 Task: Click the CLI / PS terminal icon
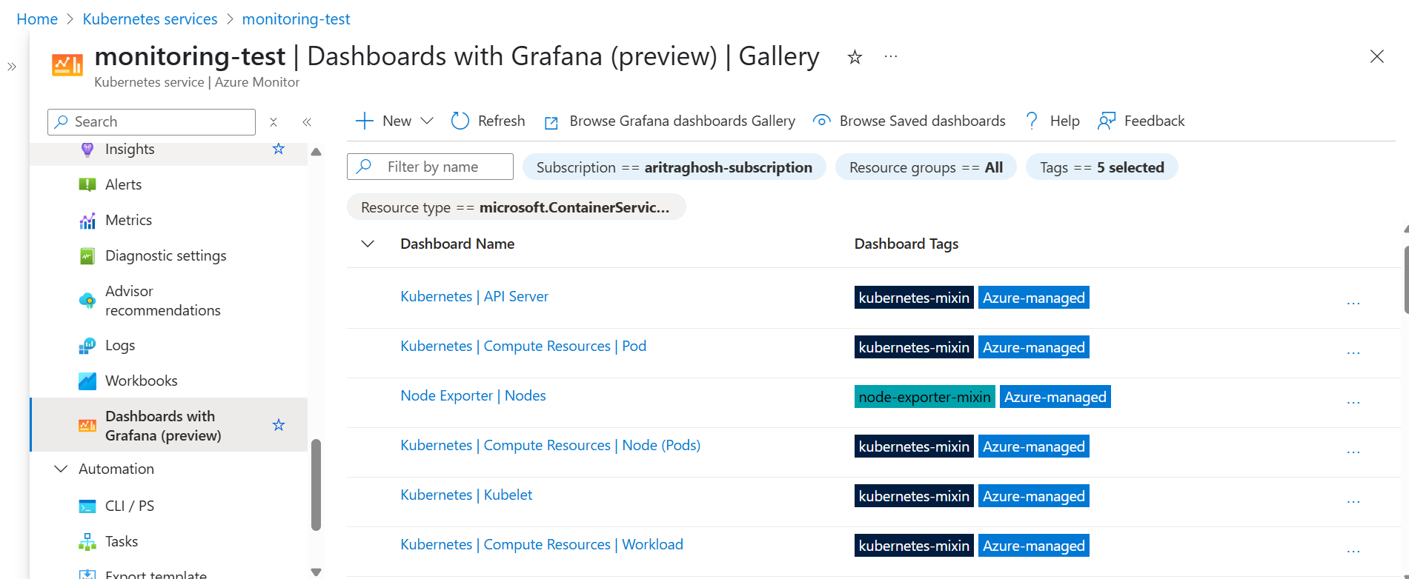[x=87, y=506]
